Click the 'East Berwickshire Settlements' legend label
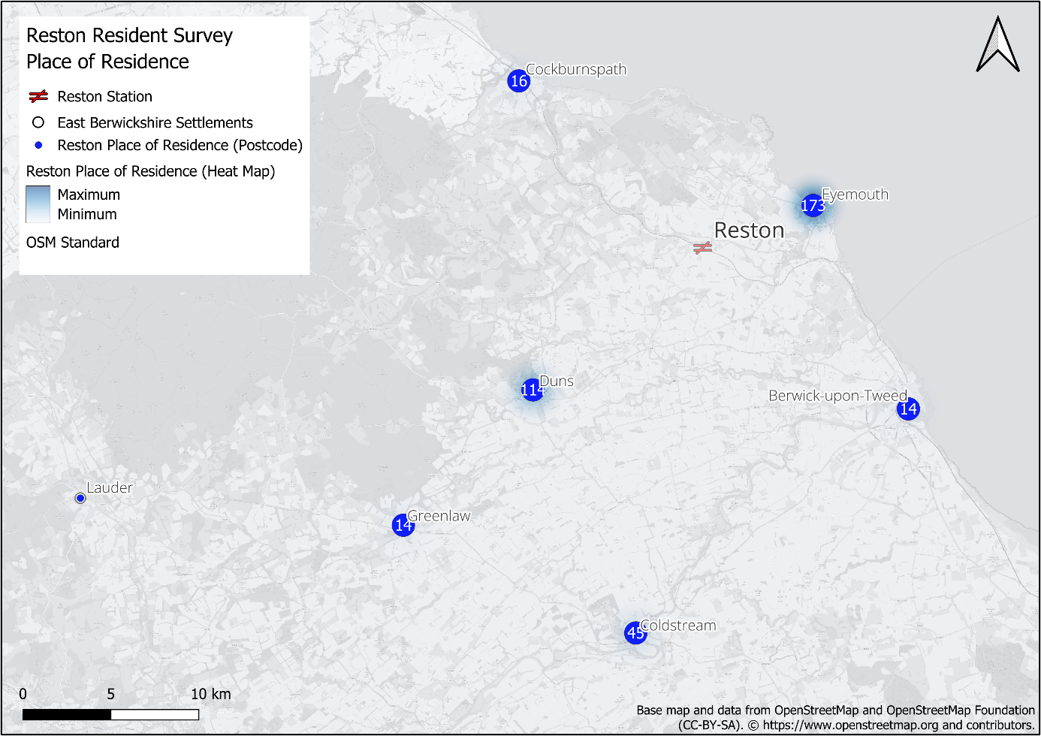Viewport: 1041px width, 736px height. [155, 122]
